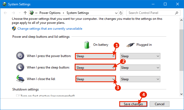Click the UAC shield icon
The image size is (184, 110).
[14, 29]
